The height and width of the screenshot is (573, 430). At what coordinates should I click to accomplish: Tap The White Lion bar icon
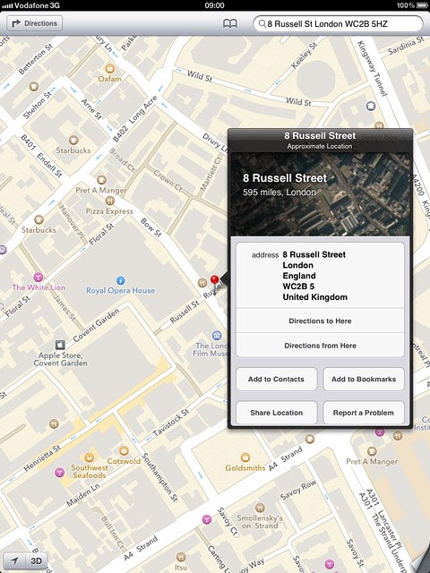pos(38,277)
